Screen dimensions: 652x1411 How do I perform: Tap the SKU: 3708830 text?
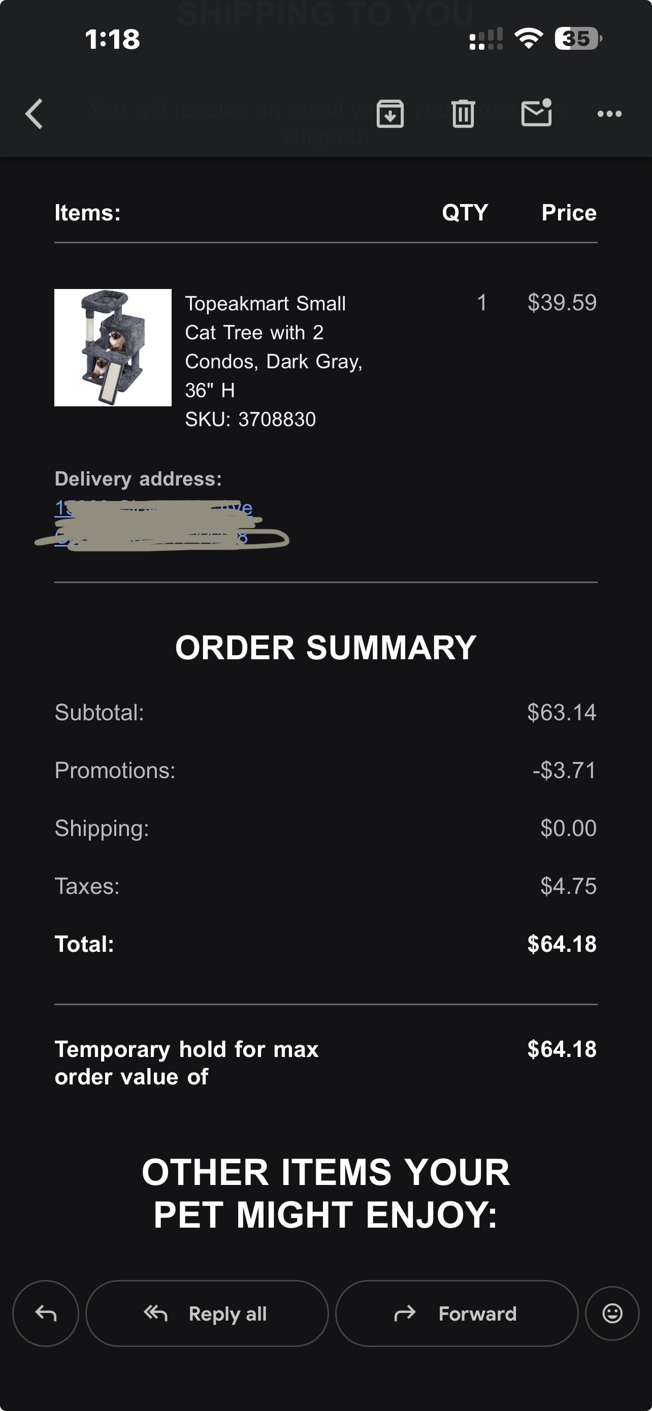pyautogui.click(x=250, y=419)
